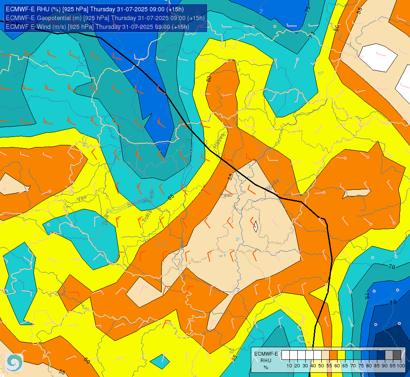Pick the navy 85–90 legend swatch

[381, 355]
